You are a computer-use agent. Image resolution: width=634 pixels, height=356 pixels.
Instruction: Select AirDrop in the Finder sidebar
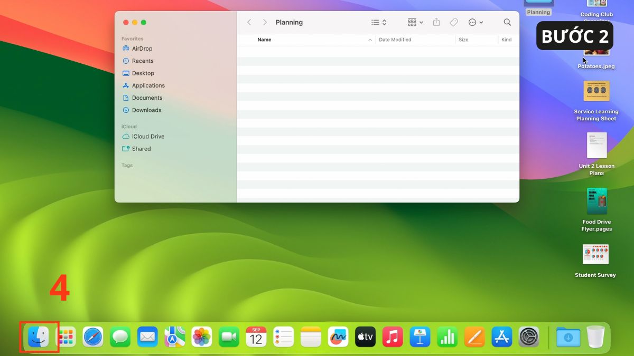142,49
